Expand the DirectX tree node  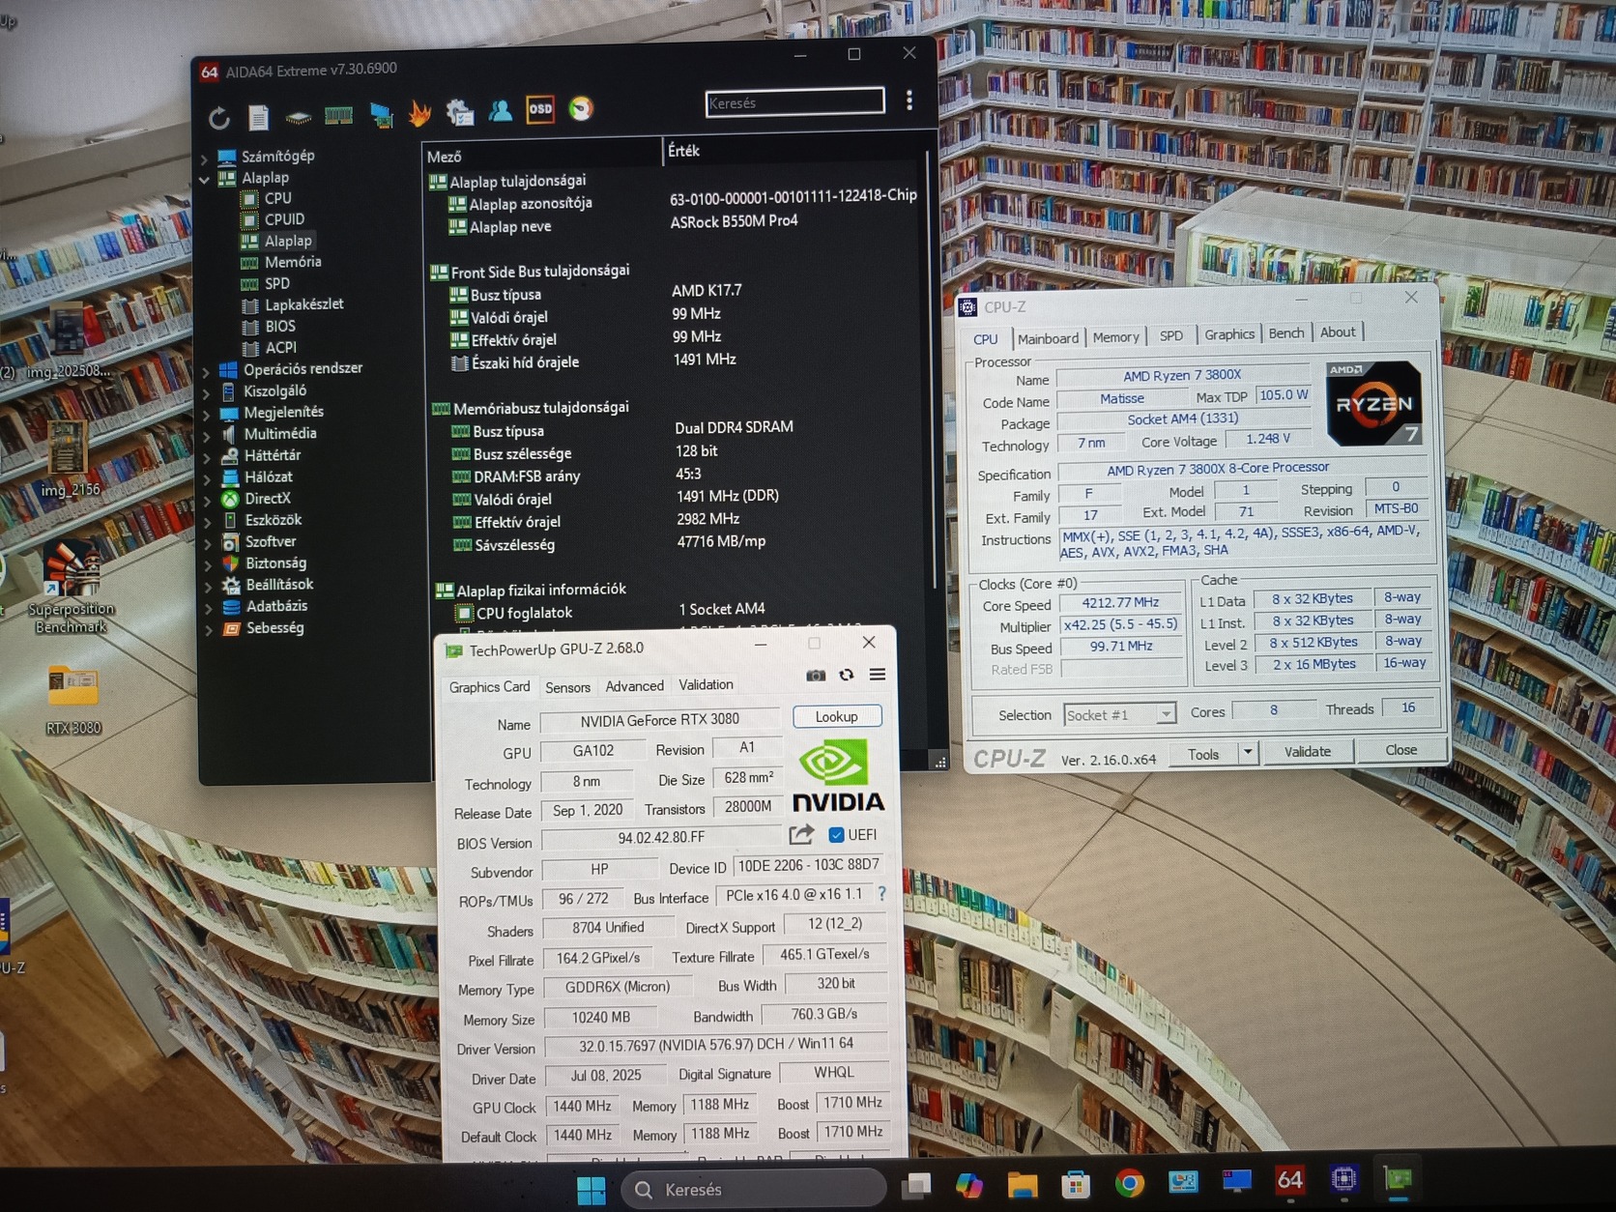tap(207, 501)
